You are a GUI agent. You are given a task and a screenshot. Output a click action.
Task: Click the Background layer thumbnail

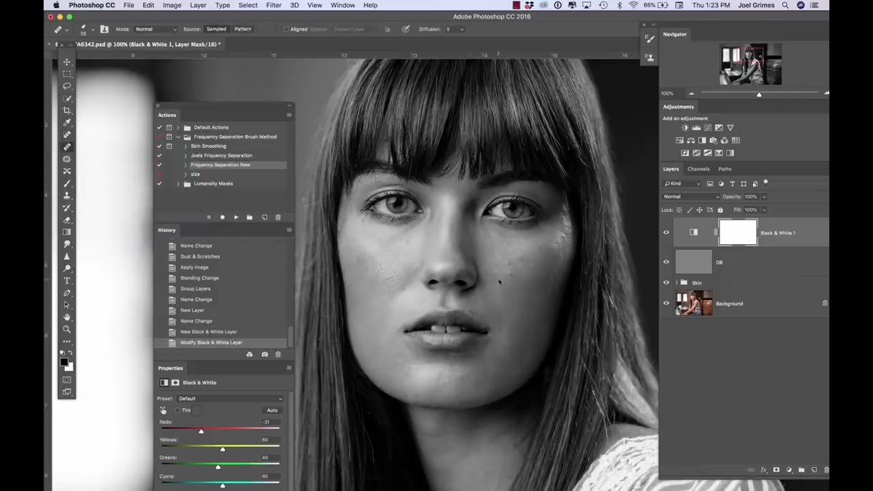693,303
